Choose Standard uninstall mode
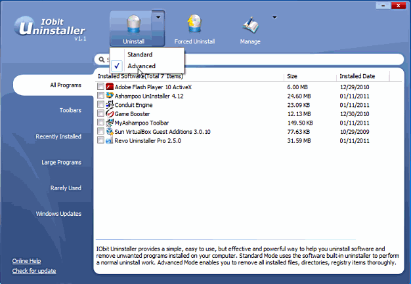 coord(147,54)
